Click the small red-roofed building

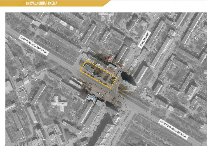point(109,58)
